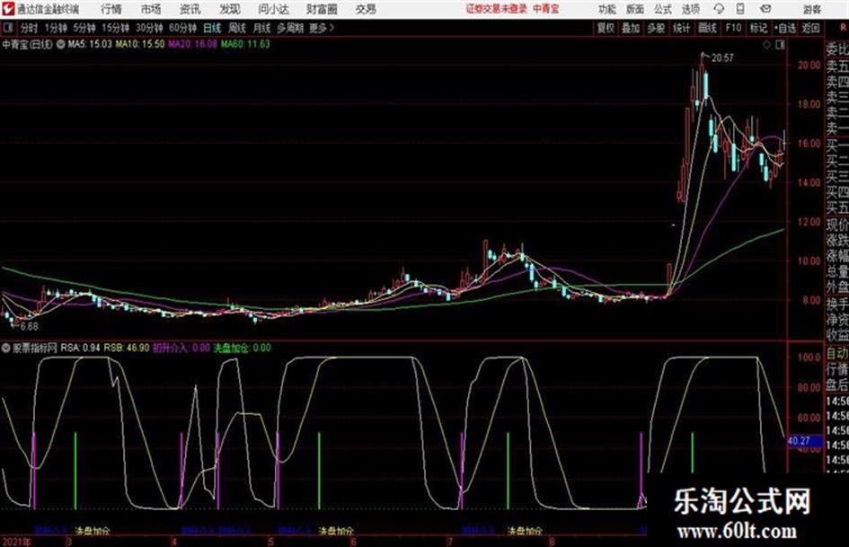Click the 中青宝(日线) chart title
This screenshot has height=547, width=849.
click(x=27, y=44)
